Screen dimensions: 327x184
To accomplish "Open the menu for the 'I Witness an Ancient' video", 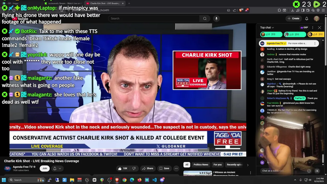I will pos(250,173).
